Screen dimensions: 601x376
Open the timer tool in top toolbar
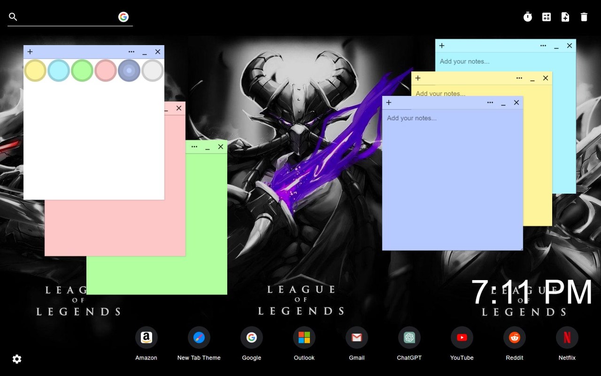point(528,17)
